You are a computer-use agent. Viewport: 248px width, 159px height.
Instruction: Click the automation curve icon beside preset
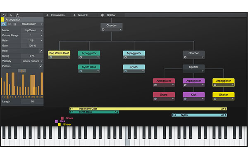(x=10, y=24)
